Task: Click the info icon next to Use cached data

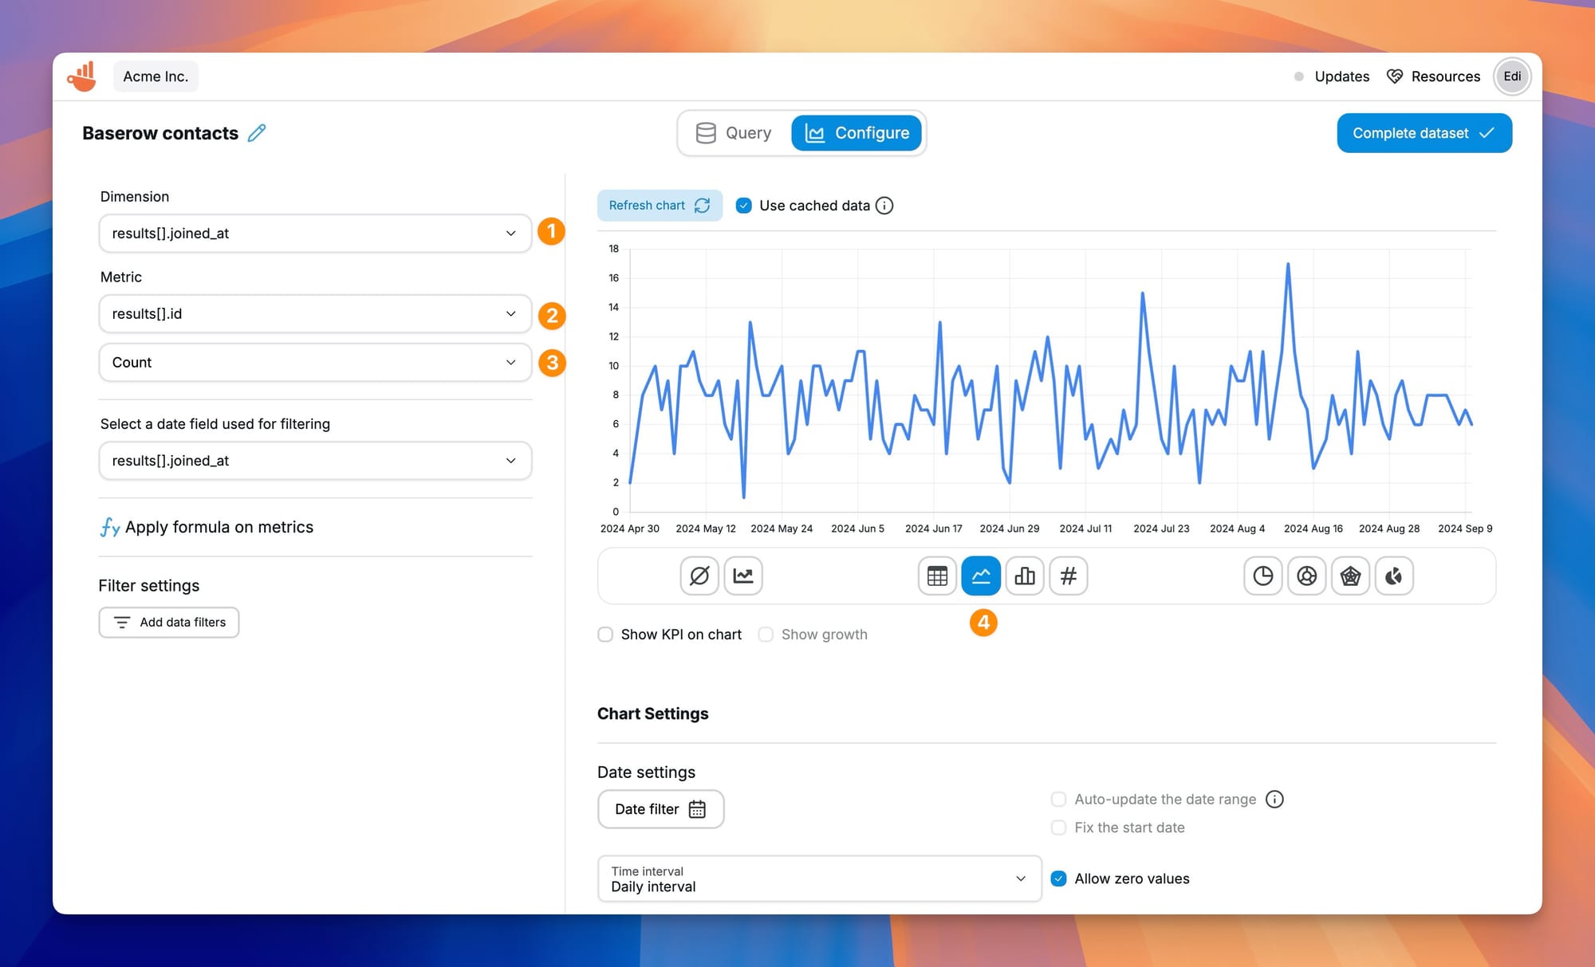Action: 884,206
